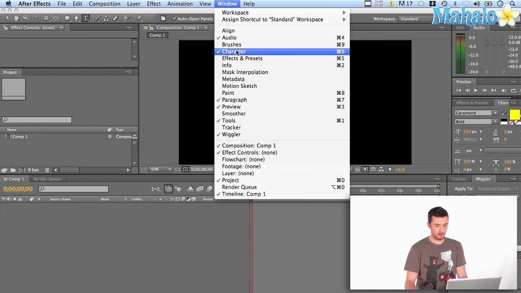Toggle the Audio panel in Window menu

click(x=229, y=37)
